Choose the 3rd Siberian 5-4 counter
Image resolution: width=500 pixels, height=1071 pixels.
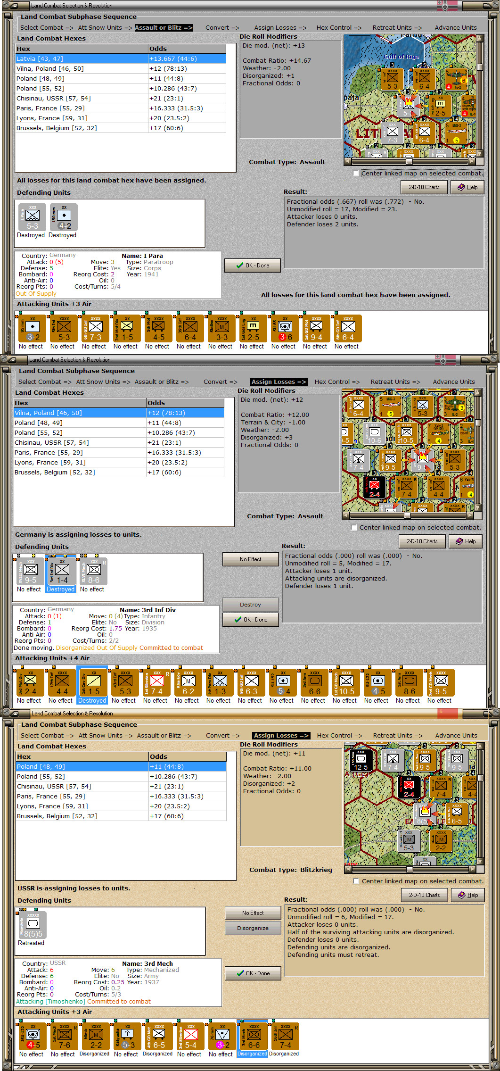tap(190, 1037)
